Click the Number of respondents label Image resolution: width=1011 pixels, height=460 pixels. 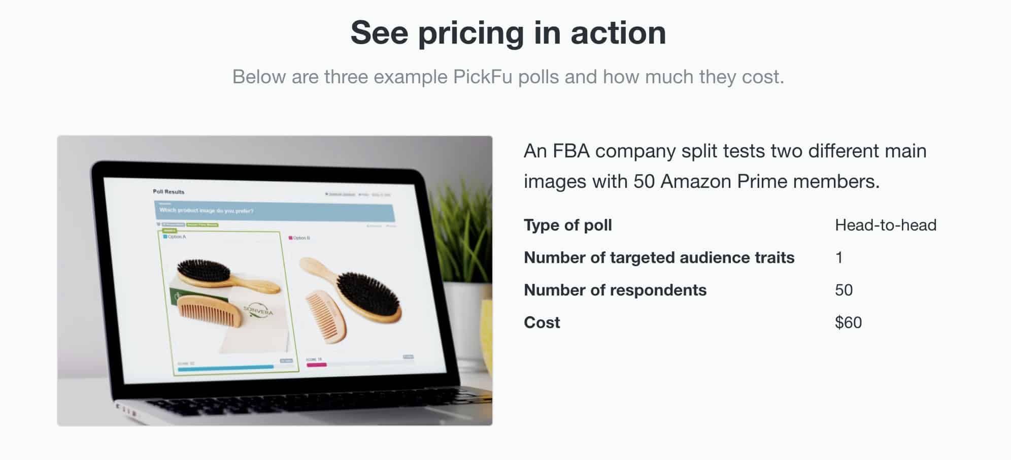tap(615, 290)
